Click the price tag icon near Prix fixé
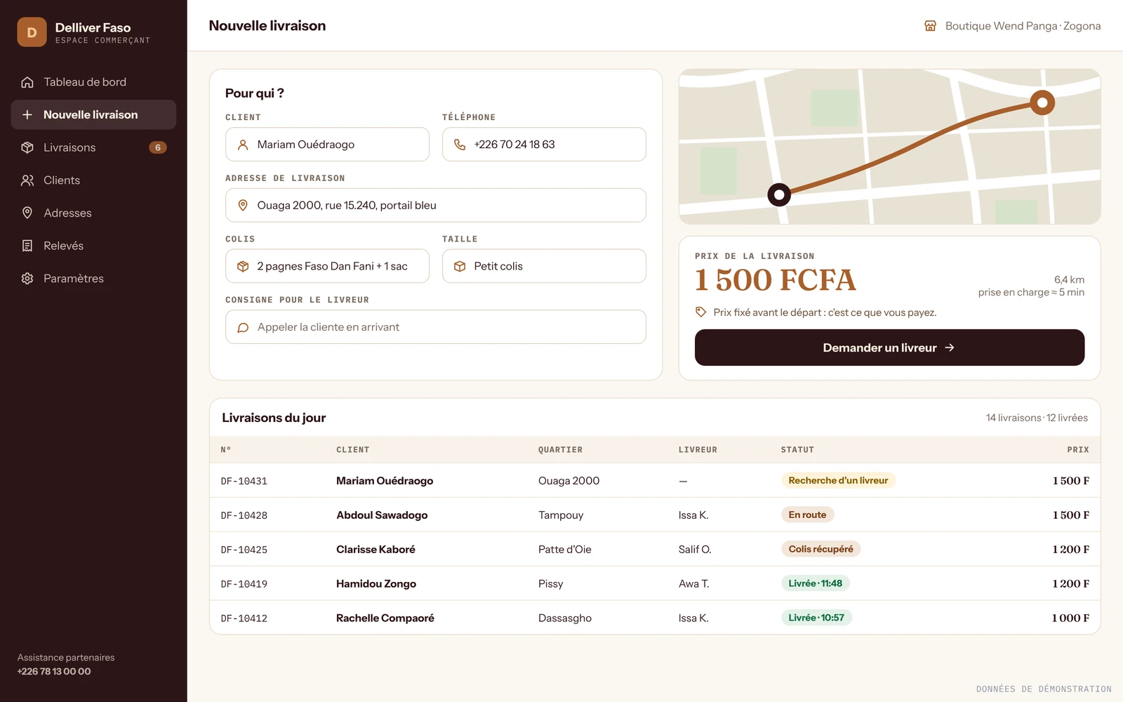The image size is (1123, 702). point(700,312)
